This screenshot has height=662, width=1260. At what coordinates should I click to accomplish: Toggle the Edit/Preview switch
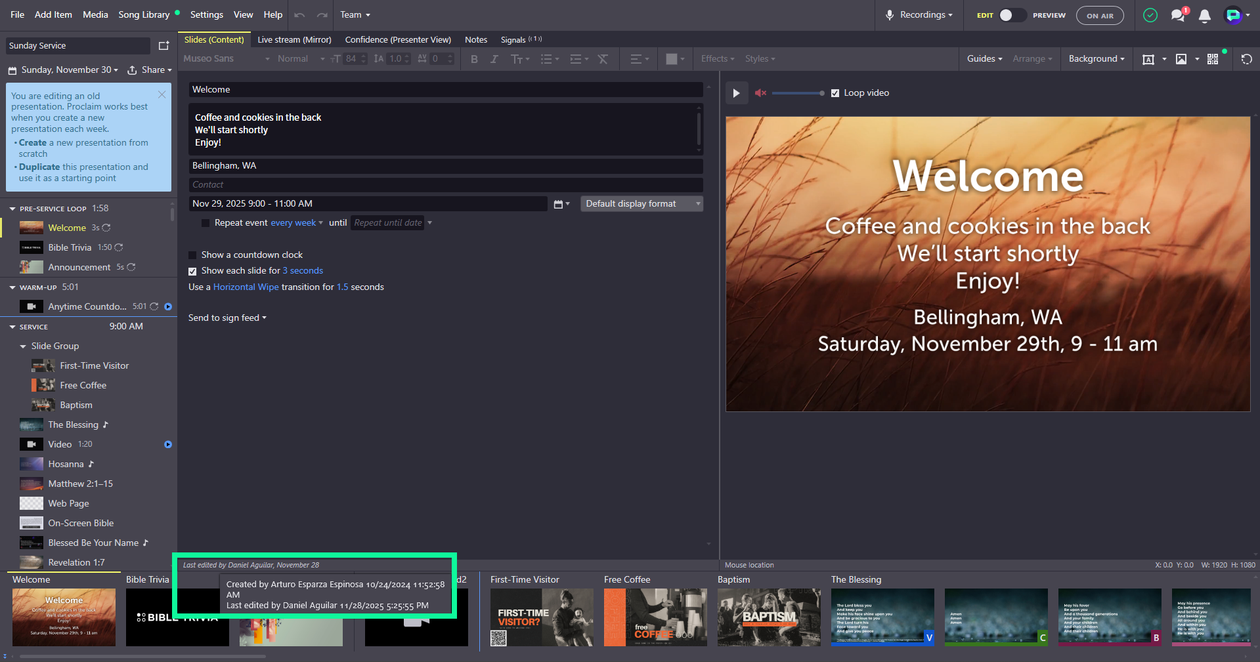pyautogui.click(x=1012, y=15)
